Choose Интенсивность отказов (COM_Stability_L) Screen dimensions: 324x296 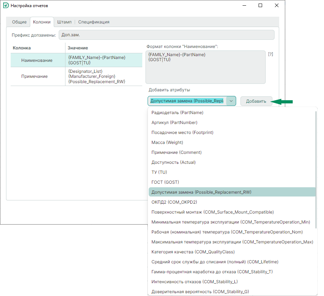click(194, 282)
